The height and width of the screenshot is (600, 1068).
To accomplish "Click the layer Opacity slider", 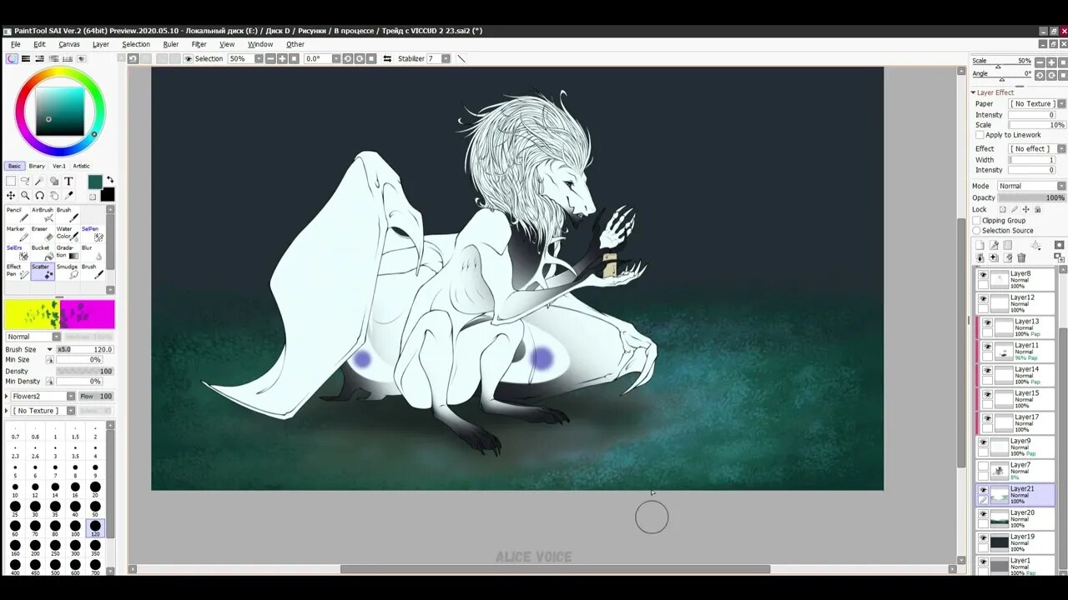I will (x=1031, y=197).
